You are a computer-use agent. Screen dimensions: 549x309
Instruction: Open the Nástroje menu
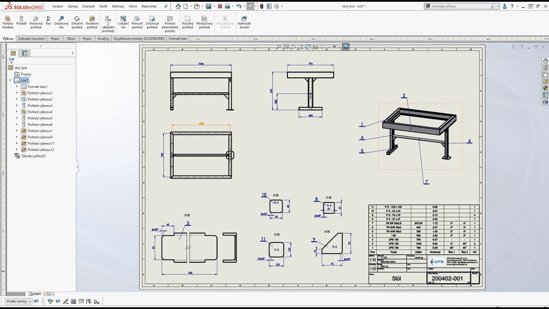coord(118,6)
